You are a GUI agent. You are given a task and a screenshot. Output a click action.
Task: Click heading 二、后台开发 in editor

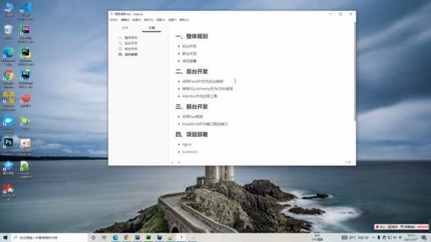[x=191, y=72]
